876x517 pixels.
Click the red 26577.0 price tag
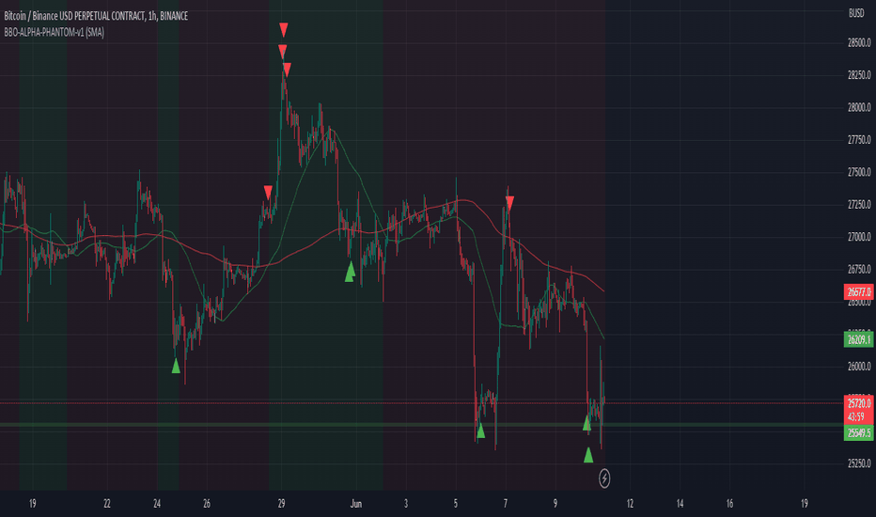[x=859, y=291]
